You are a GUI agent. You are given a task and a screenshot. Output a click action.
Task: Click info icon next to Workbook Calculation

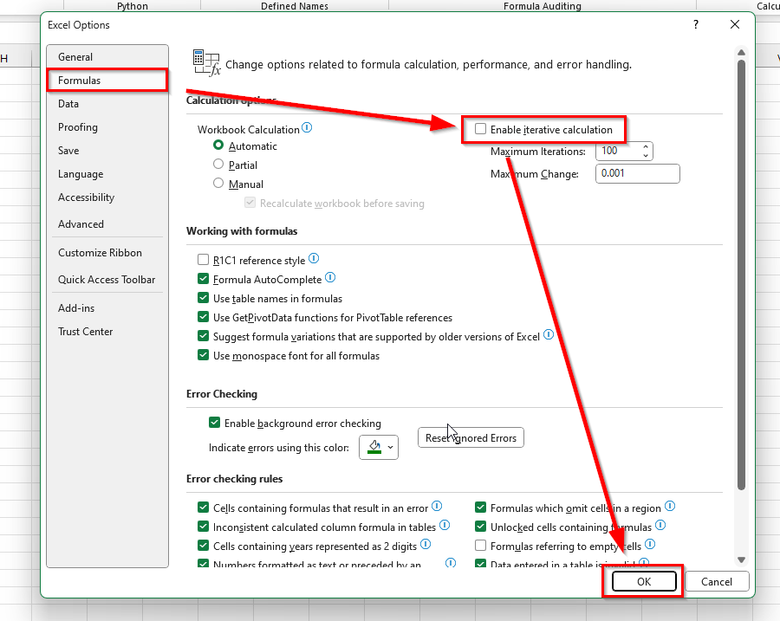307,128
